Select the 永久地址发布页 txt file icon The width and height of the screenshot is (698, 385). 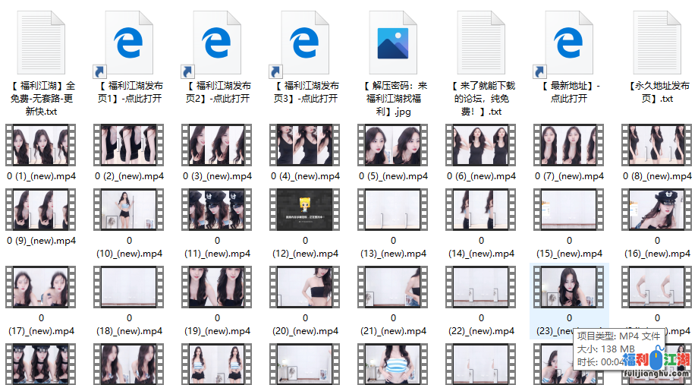tap(657, 45)
